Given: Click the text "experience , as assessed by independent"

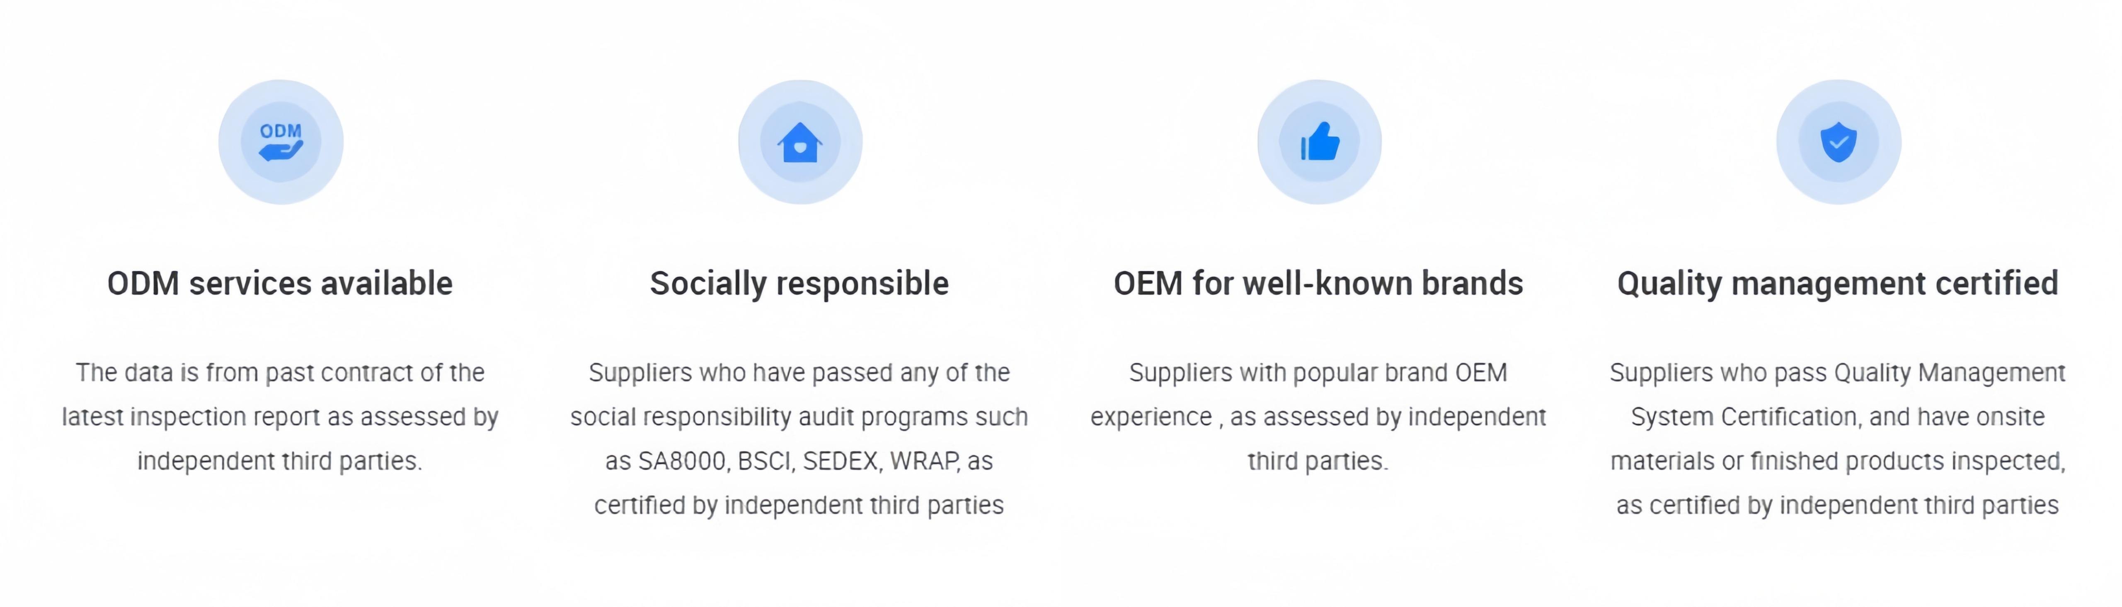Looking at the screenshot, I should (1318, 417).
